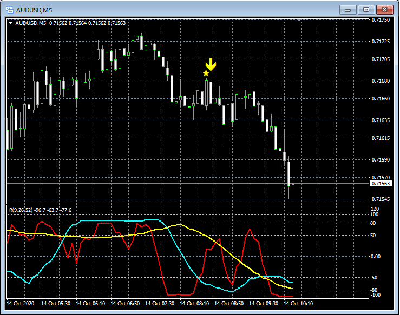The height and width of the screenshot is (315, 400).
Task: Click the 14 Oct 06:50 time label
Action: 125,304
